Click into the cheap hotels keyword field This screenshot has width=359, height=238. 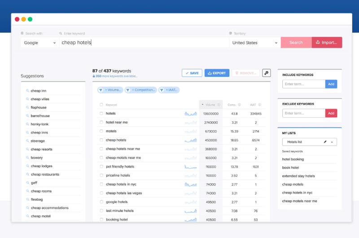(144, 43)
